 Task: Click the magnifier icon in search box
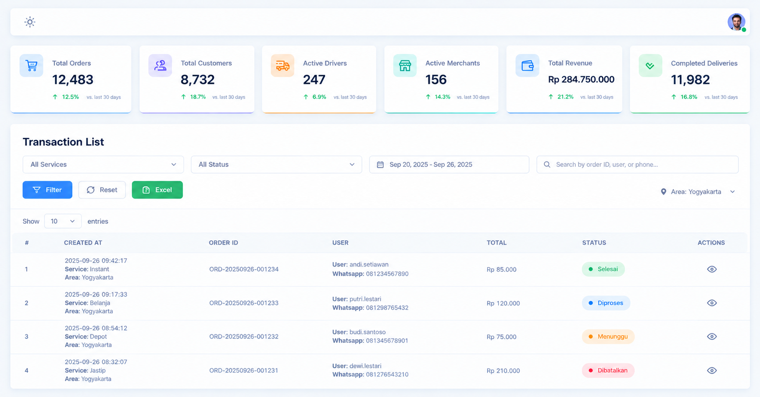point(547,165)
